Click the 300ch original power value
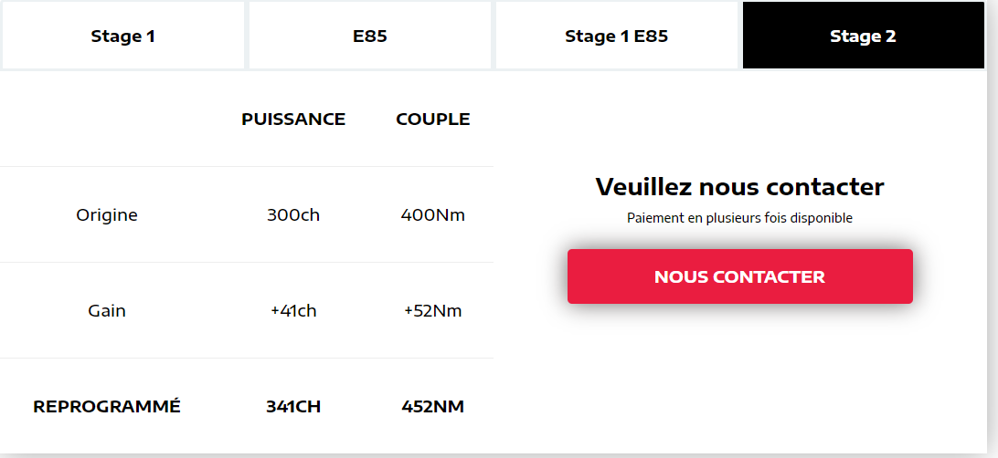 (293, 215)
